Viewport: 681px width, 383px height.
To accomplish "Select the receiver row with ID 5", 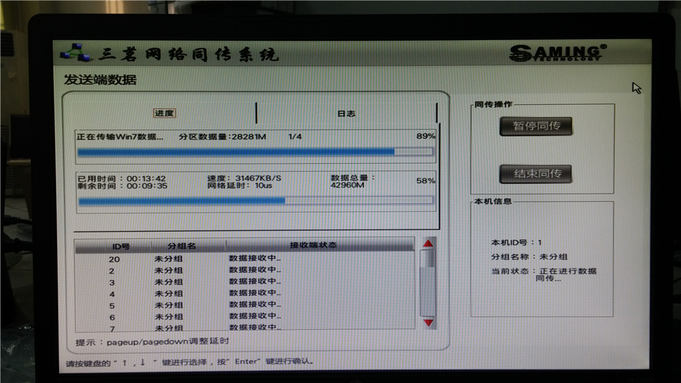I will [x=245, y=305].
